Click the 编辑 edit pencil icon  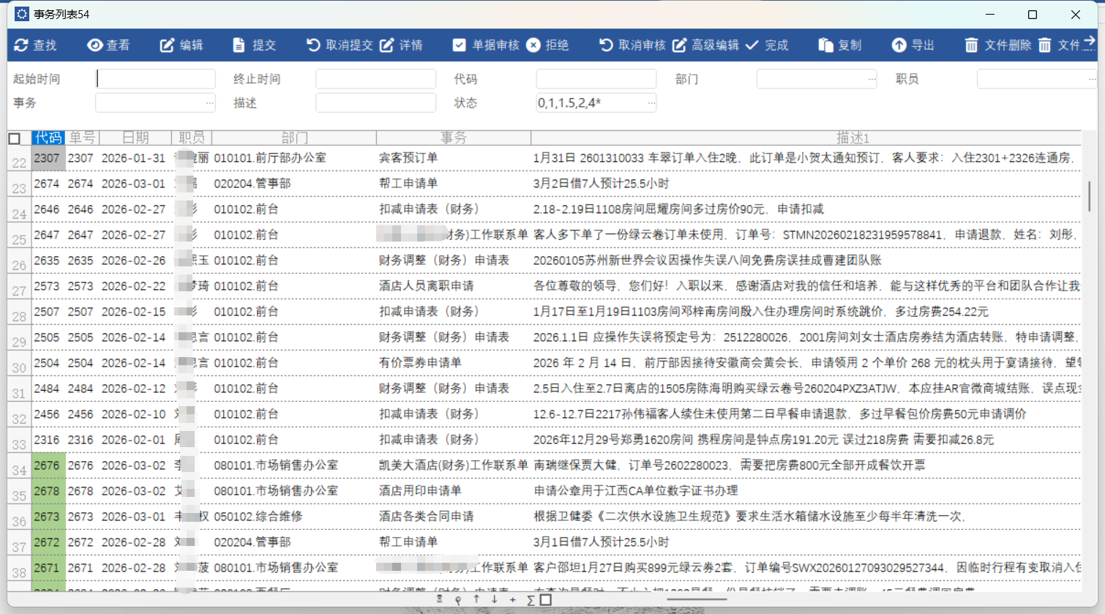(x=168, y=45)
